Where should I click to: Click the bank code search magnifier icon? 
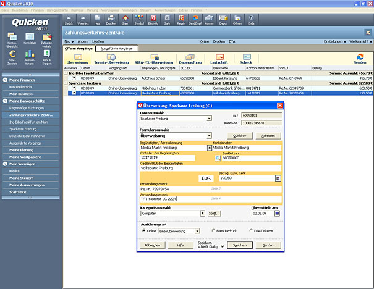point(217,158)
